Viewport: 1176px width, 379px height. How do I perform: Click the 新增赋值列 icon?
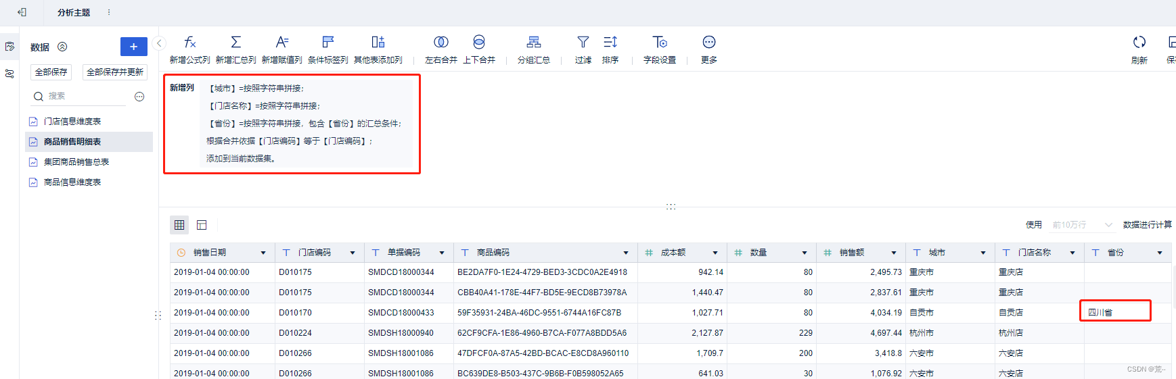pos(282,42)
